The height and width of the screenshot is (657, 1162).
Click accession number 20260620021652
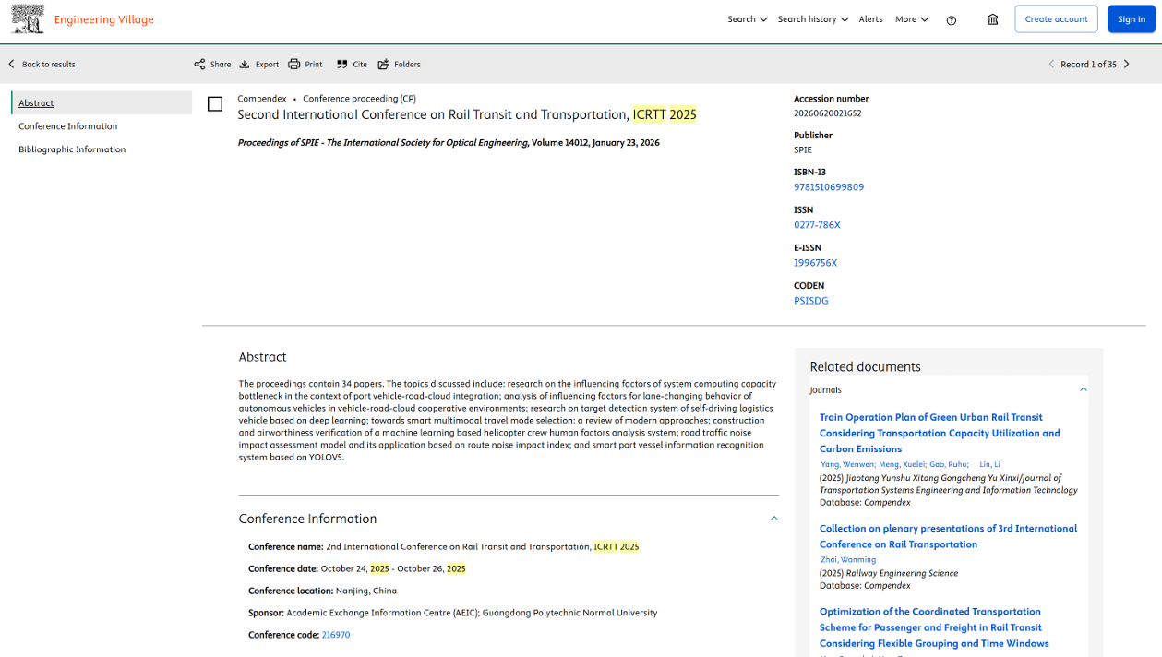[x=827, y=113]
